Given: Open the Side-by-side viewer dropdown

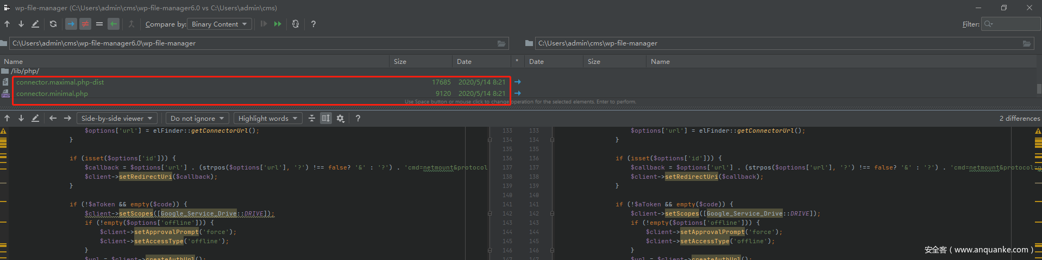Looking at the screenshot, I should (x=117, y=118).
